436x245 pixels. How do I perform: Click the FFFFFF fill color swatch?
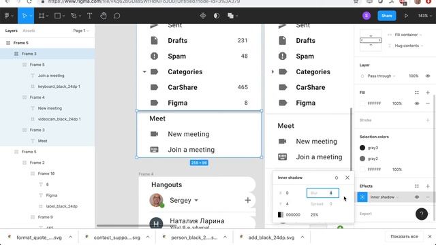pyautogui.click(x=362, y=103)
